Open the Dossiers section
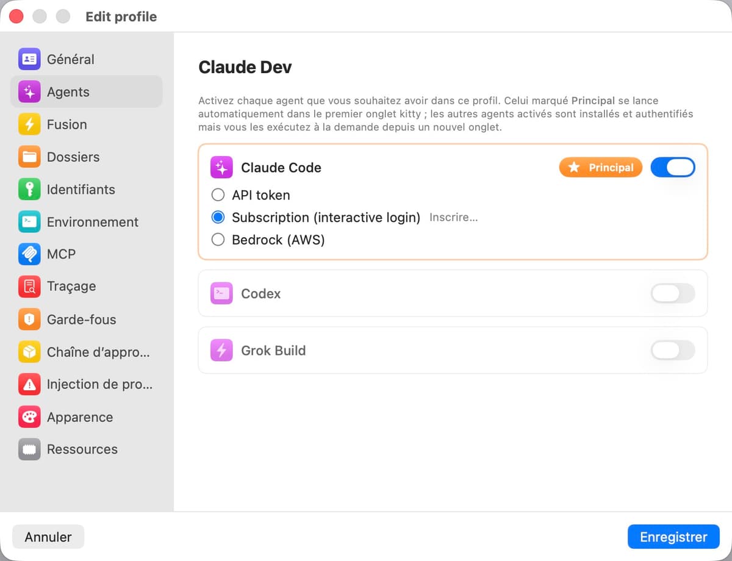Viewport: 732px width, 561px height. click(x=87, y=157)
